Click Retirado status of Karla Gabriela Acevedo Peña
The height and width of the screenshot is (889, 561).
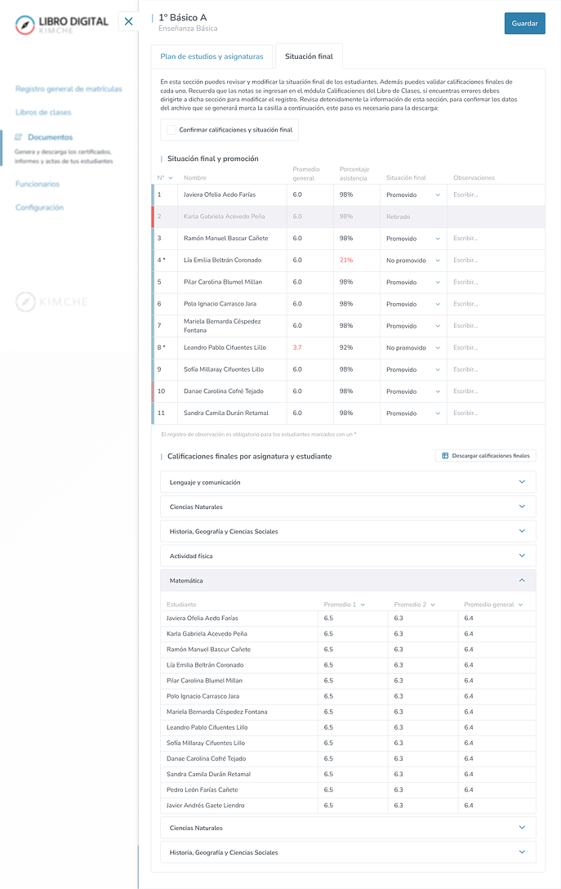(x=398, y=217)
